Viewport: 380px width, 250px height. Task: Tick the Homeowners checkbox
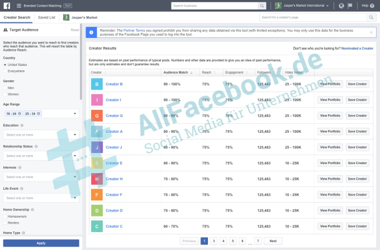click(6, 216)
